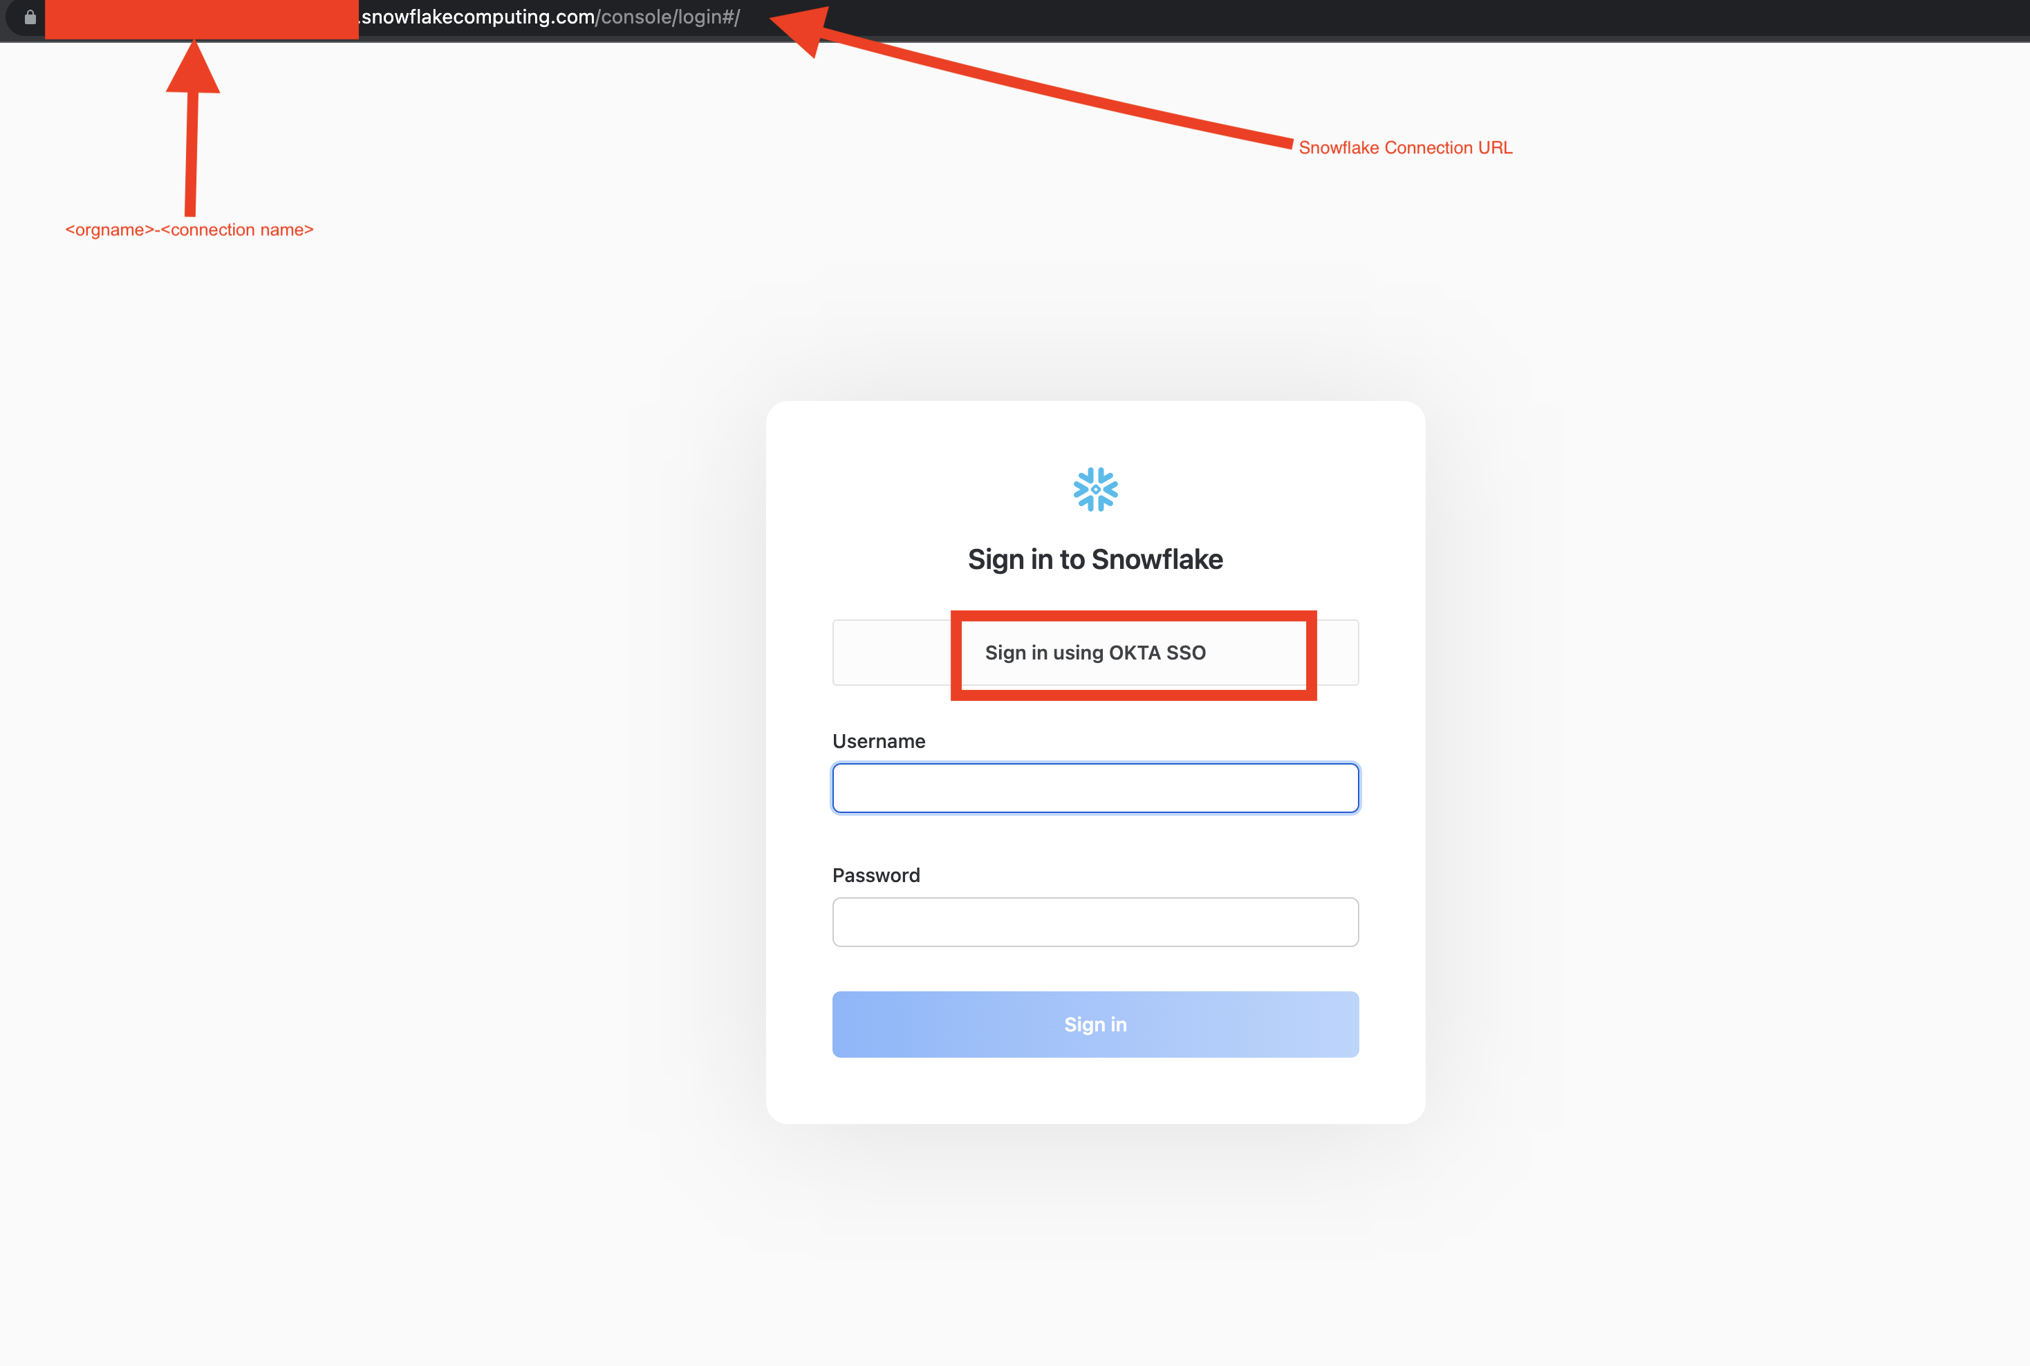Click the blue Sign in button
The height and width of the screenshot is (1366, 2030).
(x=1095, y=1024)
